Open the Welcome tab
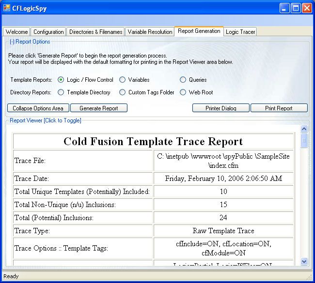 (x=16, y=32)
